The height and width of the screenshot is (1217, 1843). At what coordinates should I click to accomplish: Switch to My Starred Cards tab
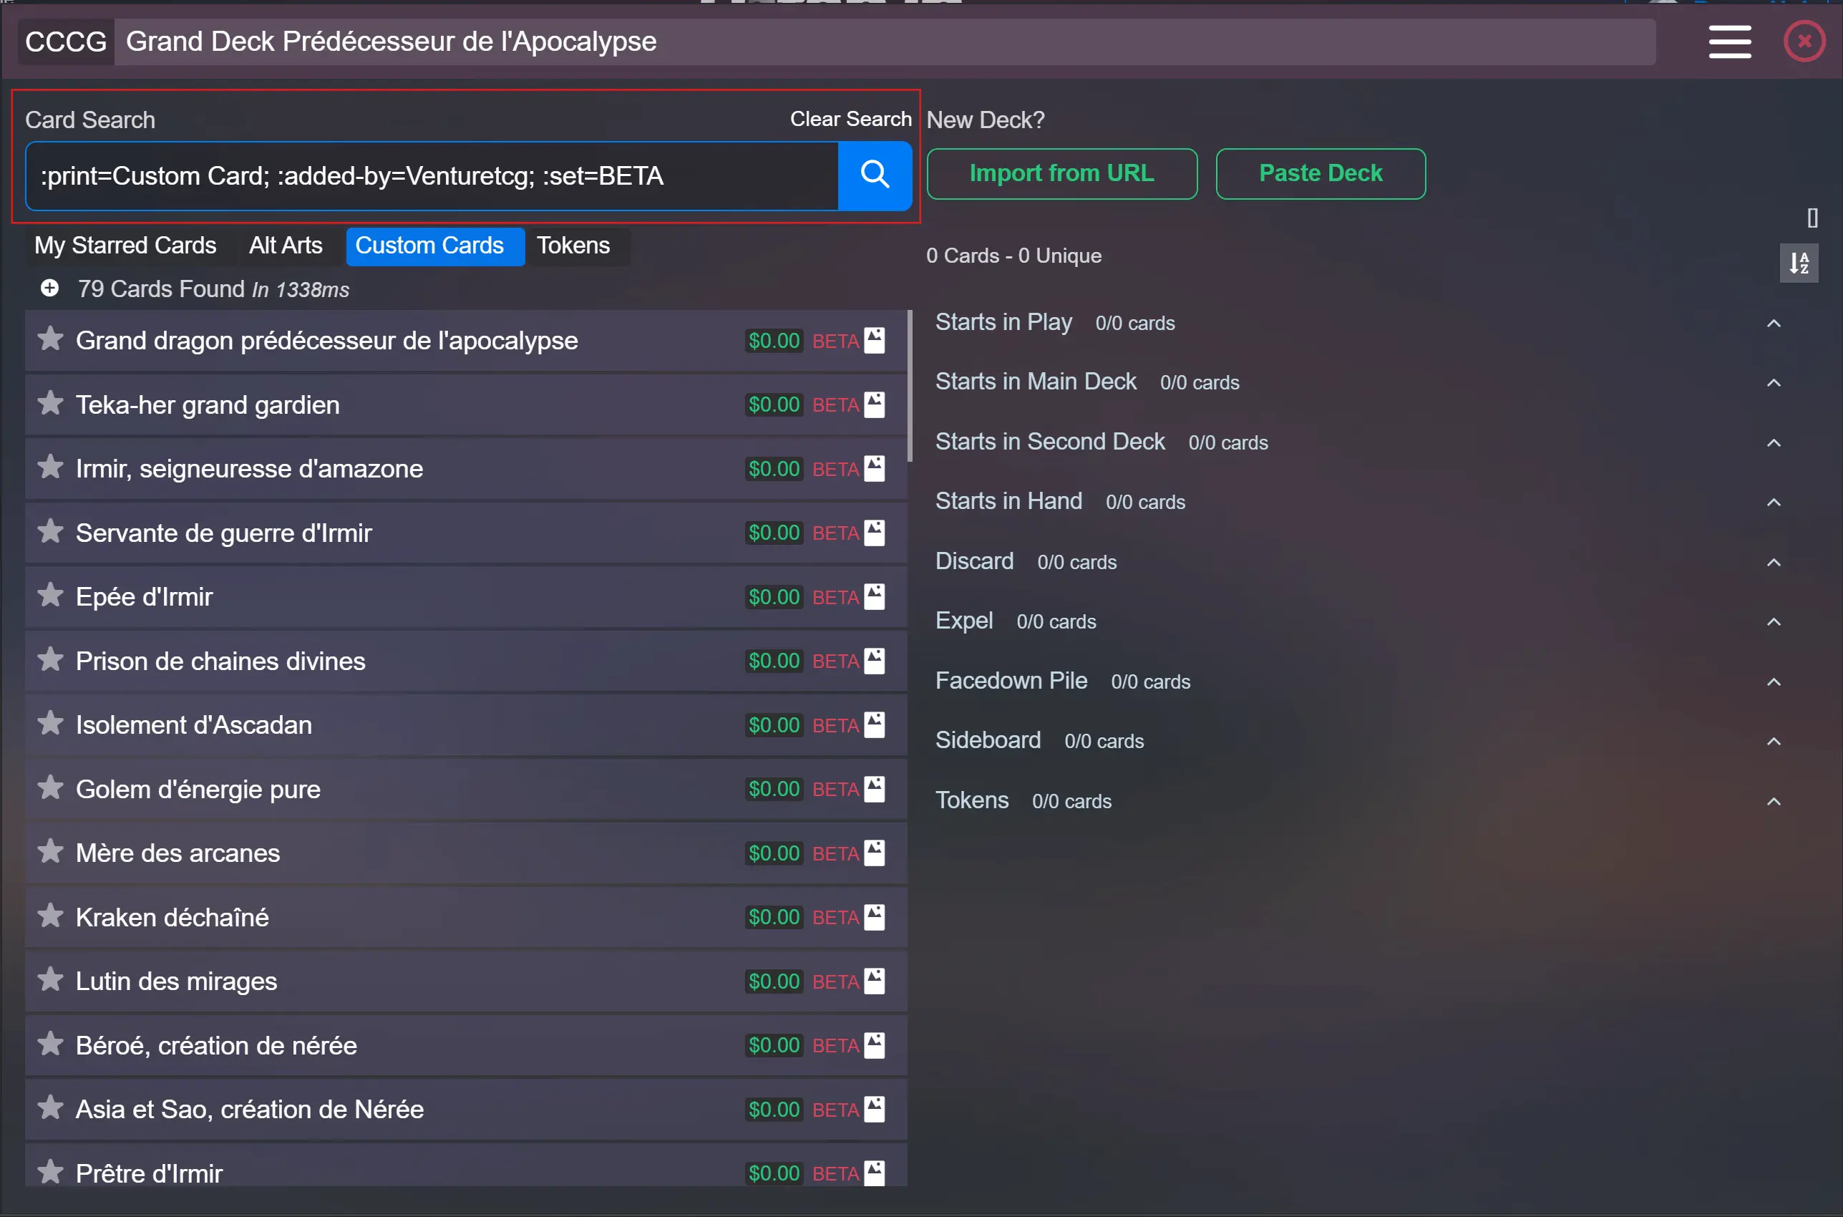pos(125,246)
